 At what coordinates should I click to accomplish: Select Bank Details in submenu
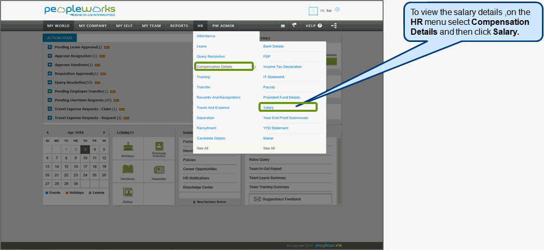[274, 47]
